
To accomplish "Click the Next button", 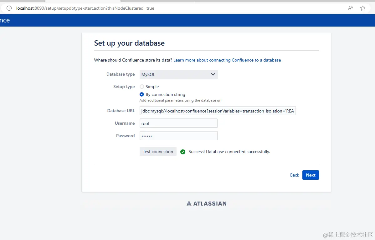I will coord(311,175).
